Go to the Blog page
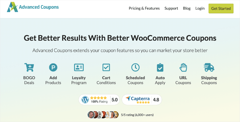Viewport: 240px width, 122px height. pos(187,8)
